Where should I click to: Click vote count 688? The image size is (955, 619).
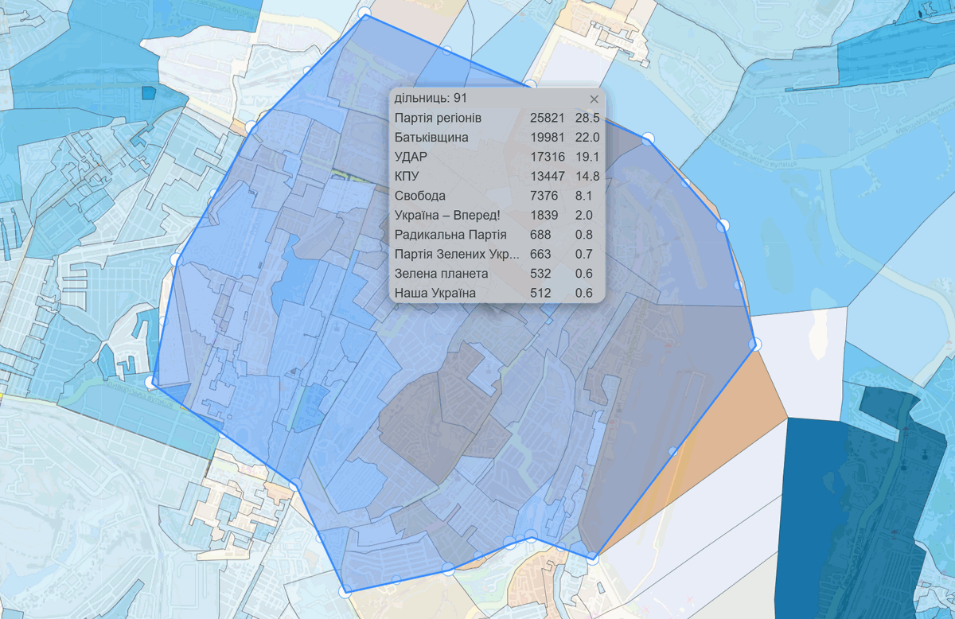(x=541, y=235)
